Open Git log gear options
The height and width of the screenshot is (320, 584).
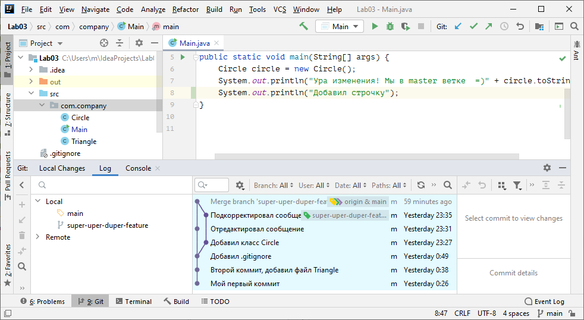(x=240, y=185)
